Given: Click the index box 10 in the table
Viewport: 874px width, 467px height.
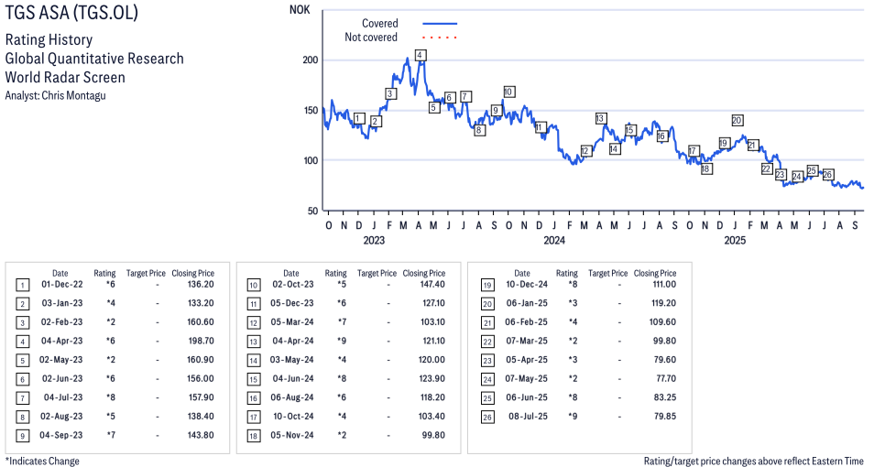Looking at the screenshot, I should pyautogui.click(x=253, y=285).
